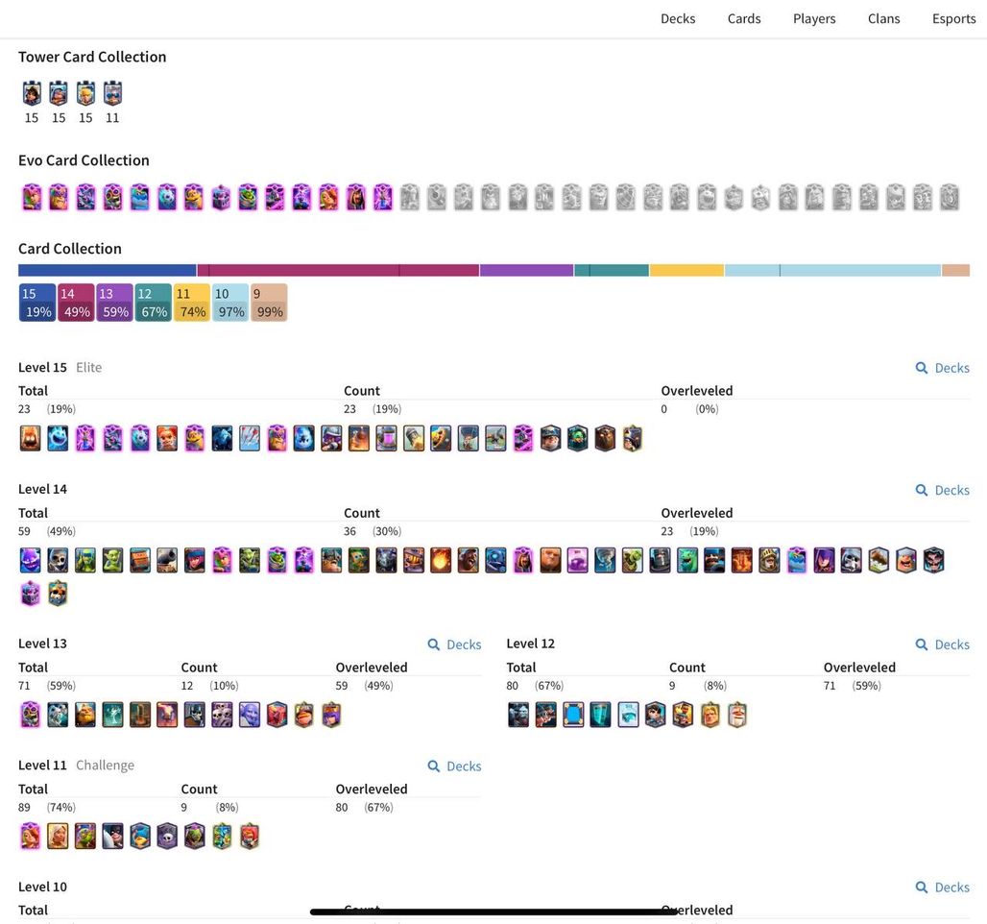
Task: Click the blue Level 15 19% badge
Action: 37,303
